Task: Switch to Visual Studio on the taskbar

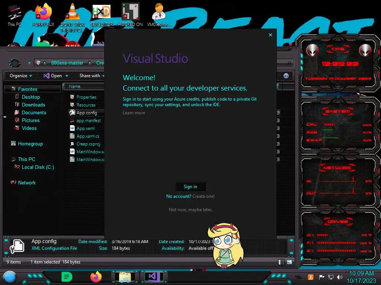Action: pyautogui.click(x=154, y=277)
